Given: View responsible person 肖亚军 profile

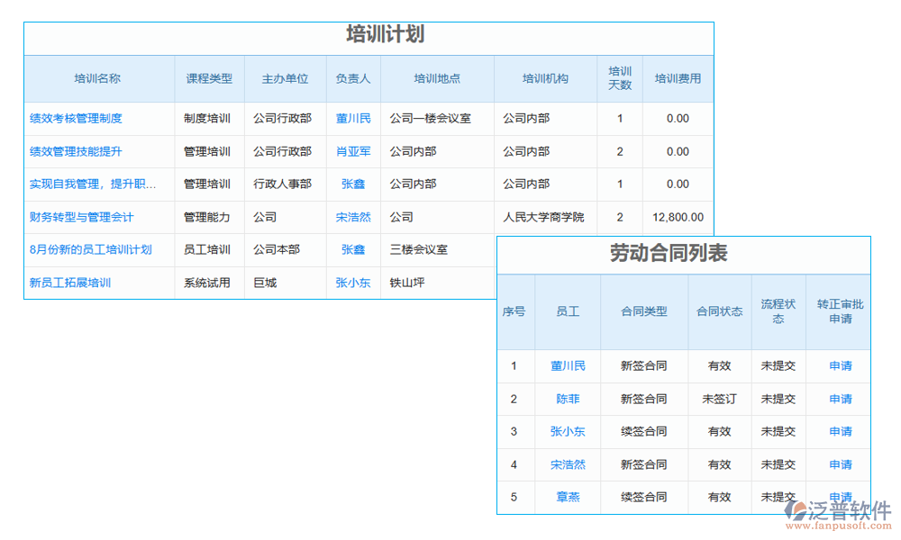Looking at the screenshot, I should [x=353, y=151].
